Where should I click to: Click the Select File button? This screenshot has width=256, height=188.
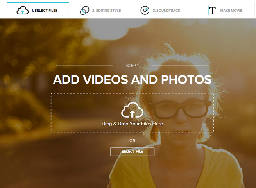click(x=132, y=152)
